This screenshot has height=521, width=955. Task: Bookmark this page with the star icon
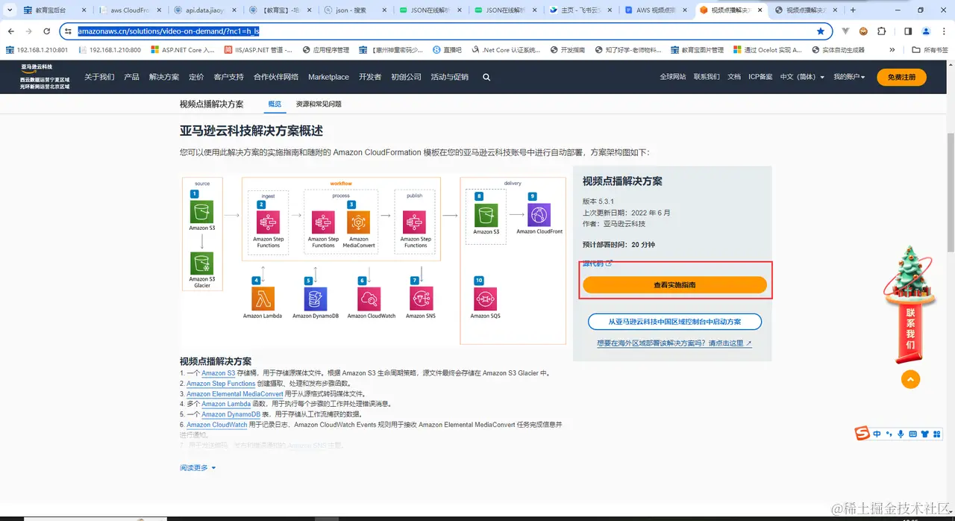[x=821, y=31]
